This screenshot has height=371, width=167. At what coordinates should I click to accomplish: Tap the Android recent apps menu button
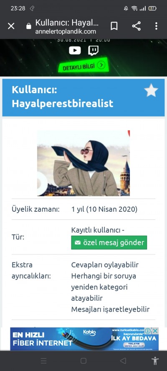pos(43,361)
